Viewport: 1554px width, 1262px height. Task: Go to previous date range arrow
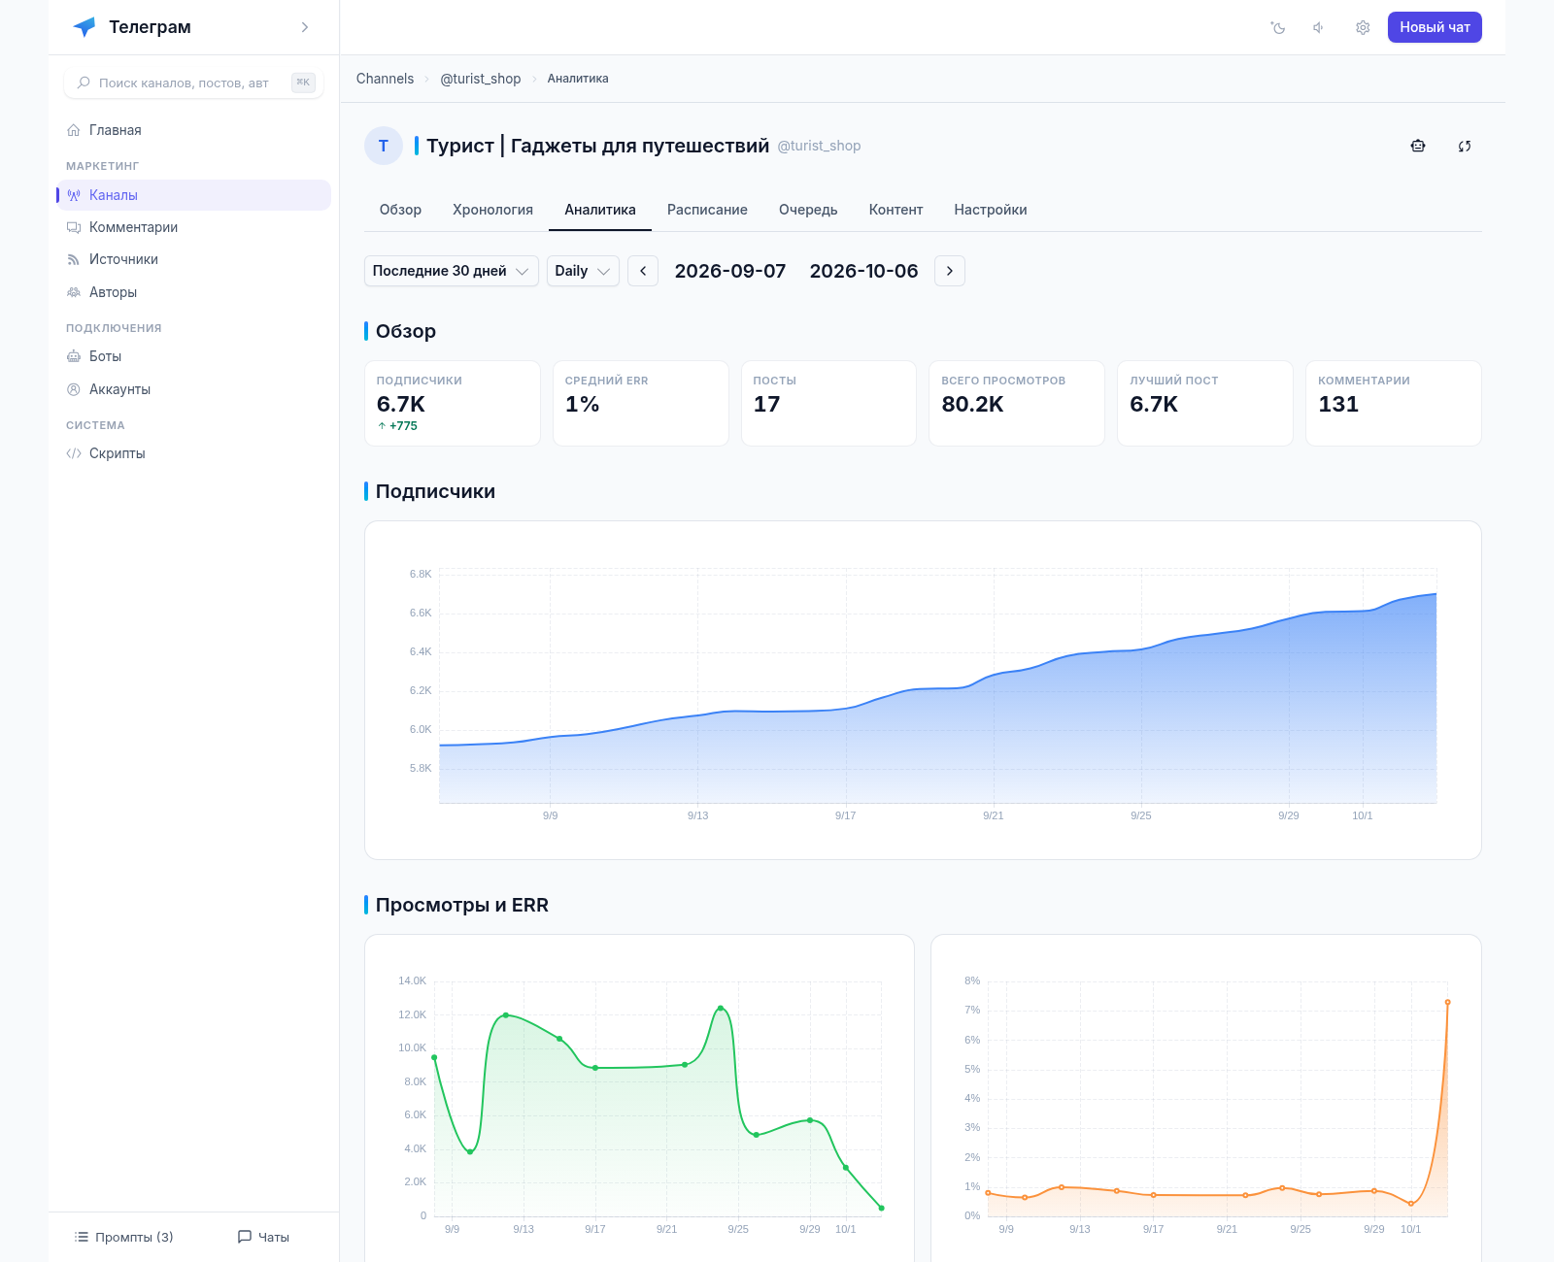[643, 271]
